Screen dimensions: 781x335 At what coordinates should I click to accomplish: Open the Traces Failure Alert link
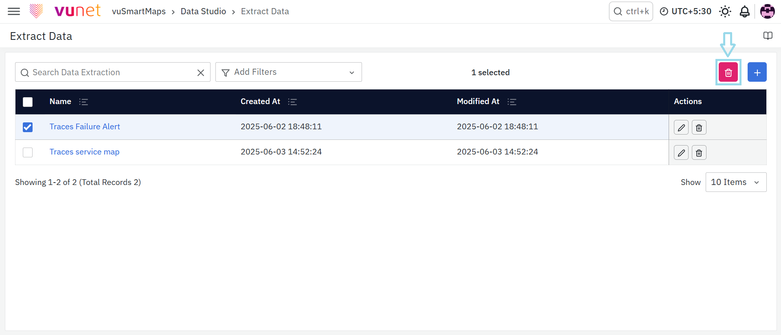point(85,126)
